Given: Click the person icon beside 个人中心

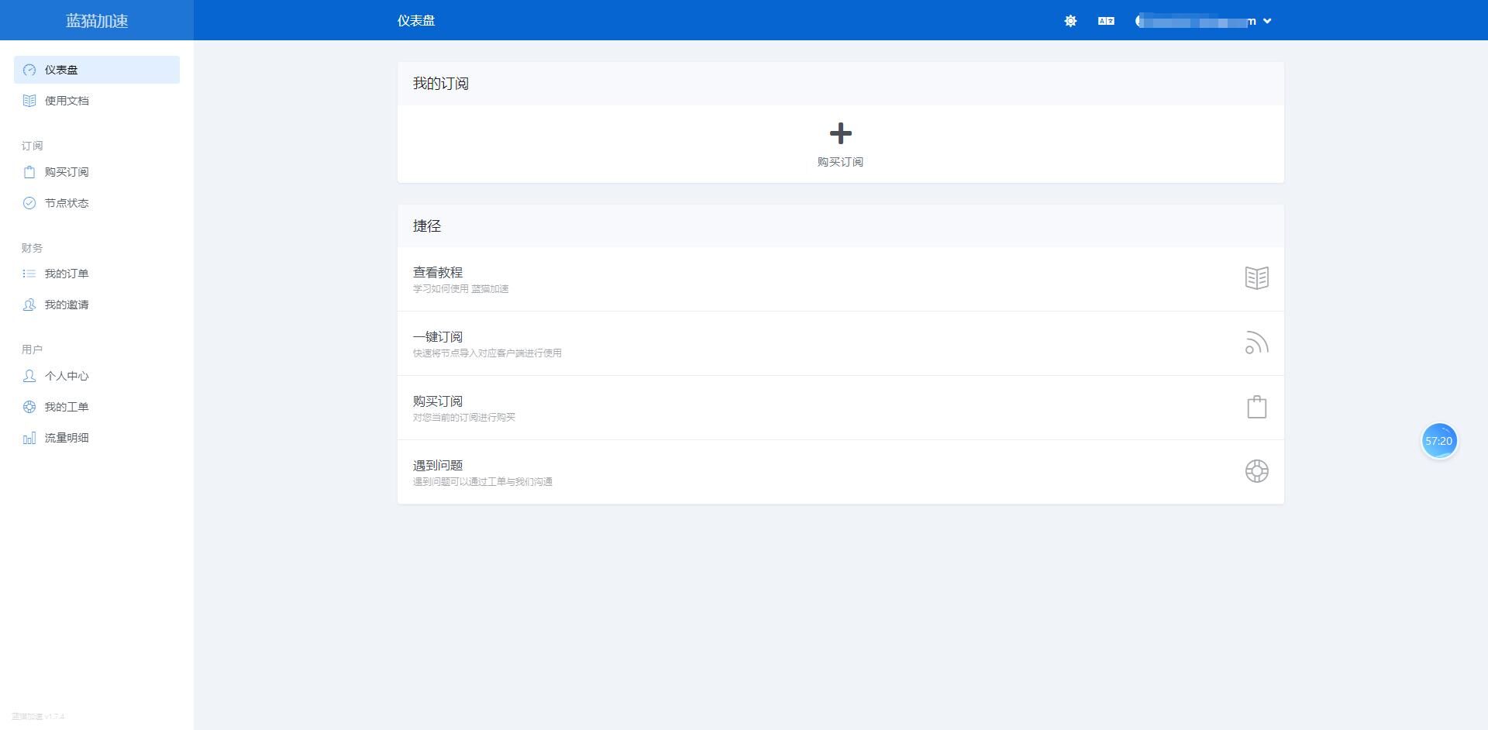Looking at the screenshot, I should point(29,376).
